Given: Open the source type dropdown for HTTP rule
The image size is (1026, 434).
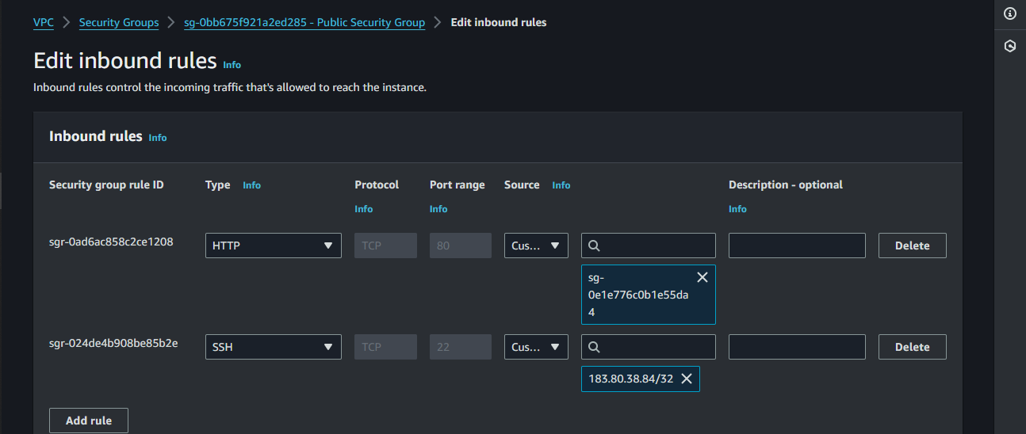Looking at the screenshot, I should [536, 246].
